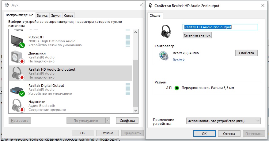Click 'Передняя панель Разъем 3,5 мм' text
Image resolution: width=269 pixels, height=141 pixels.
coord(208,88)
